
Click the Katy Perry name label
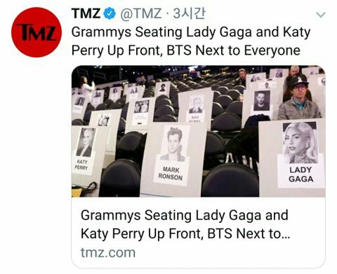click(x=81, y=165)
